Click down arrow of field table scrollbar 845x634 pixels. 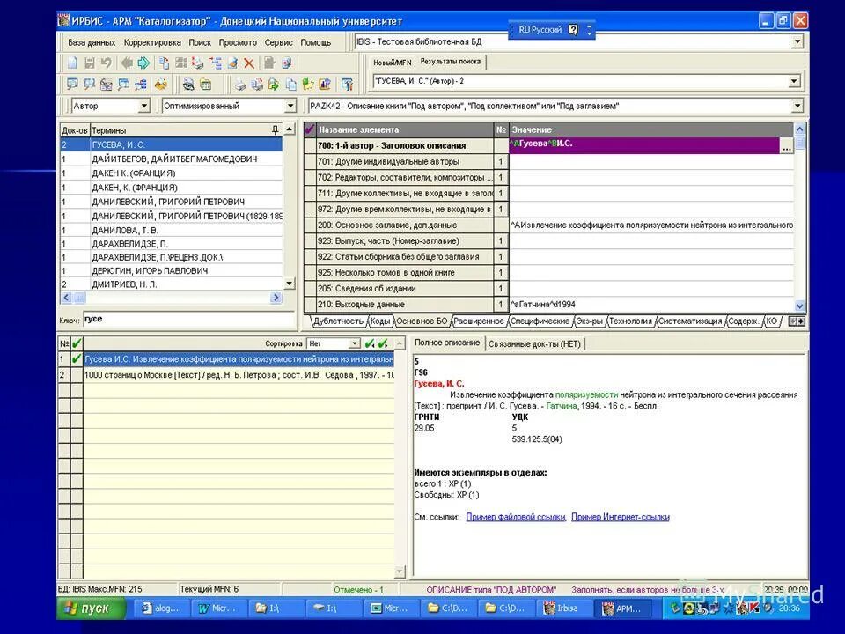pyautogui.click(x=800, y=306)
